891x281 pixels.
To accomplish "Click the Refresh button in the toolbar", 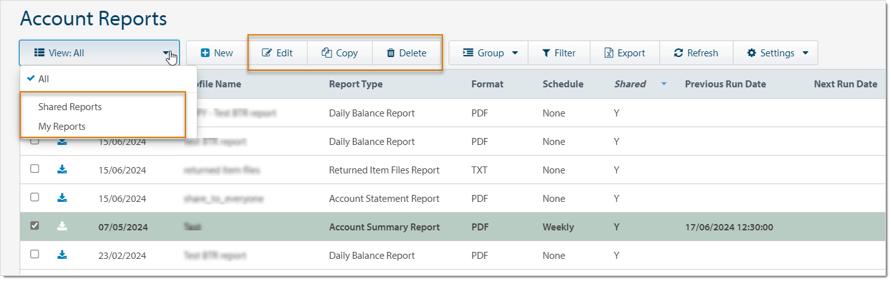I will coord(696,53).
